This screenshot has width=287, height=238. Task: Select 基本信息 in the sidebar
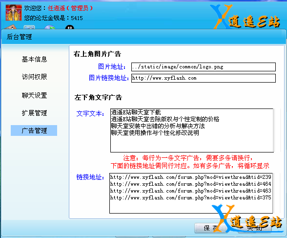[x=34, y=59]
